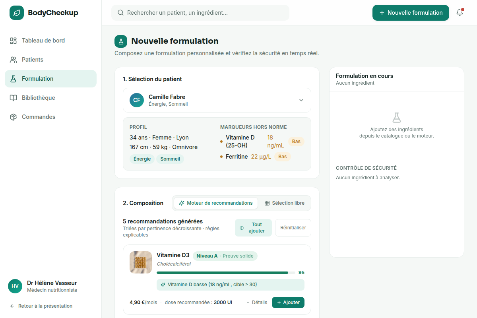Image resolution: width=477 pixels, height=318 pixels.
Task: Click the HV user avatar
Action: pyautogui.click(x=15, y=286)
